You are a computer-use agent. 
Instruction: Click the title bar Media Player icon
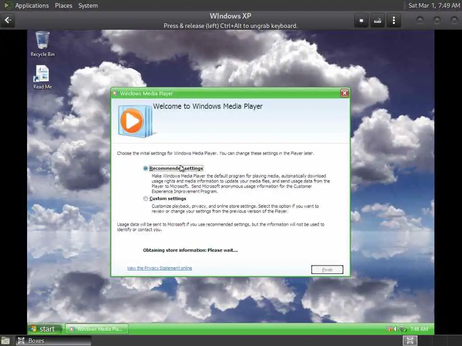(x=115, y=93)
